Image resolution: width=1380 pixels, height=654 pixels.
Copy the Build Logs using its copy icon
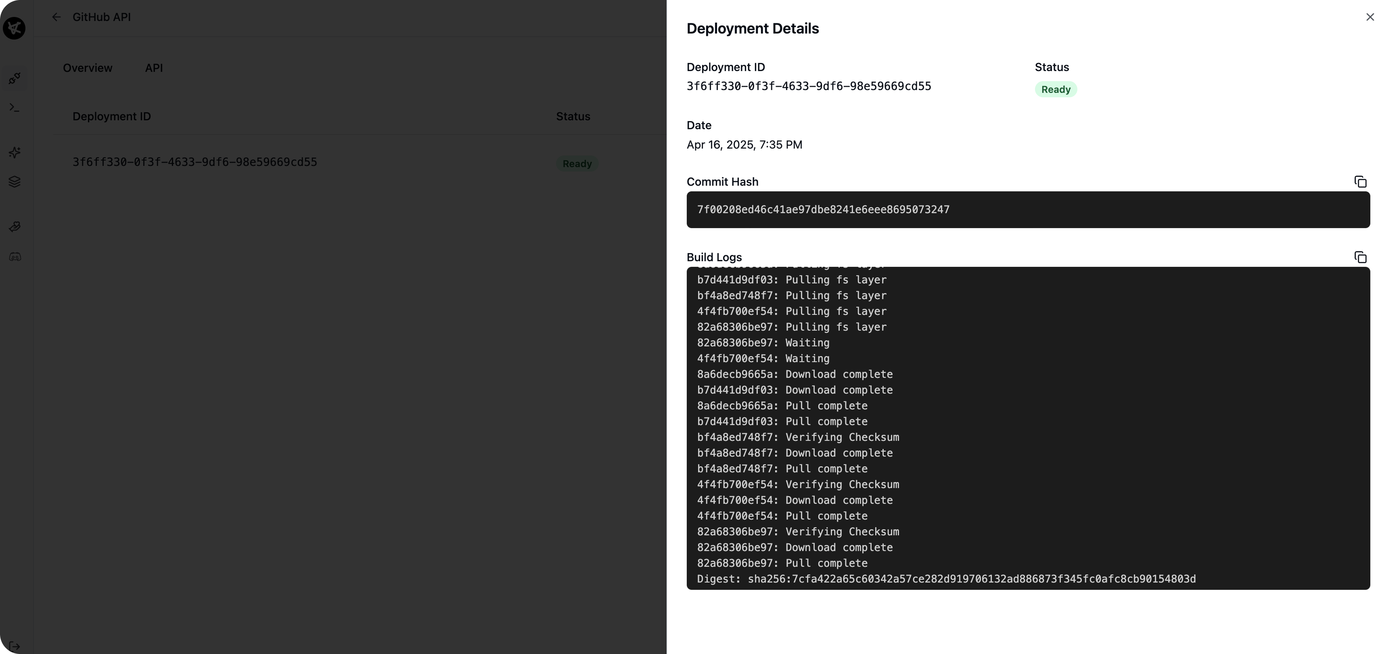tap(1360, 257)
